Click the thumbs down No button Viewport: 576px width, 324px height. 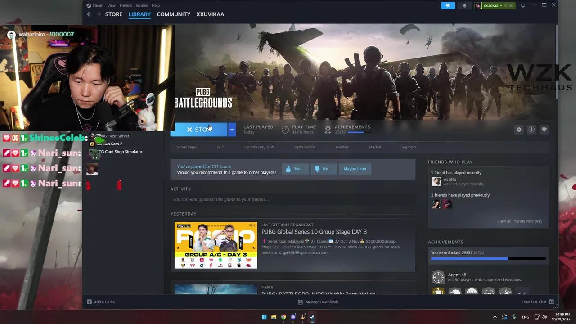tap(324, 169)
